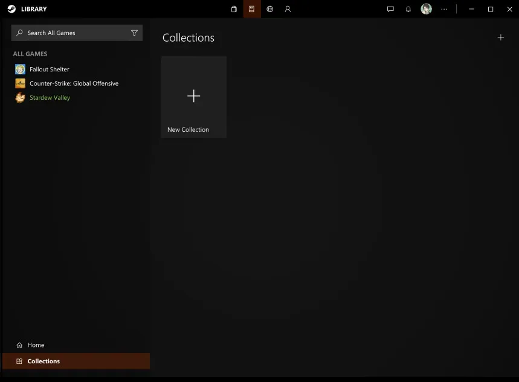Select the Library tab icon
Screen dimensions: 519x382
252,9
